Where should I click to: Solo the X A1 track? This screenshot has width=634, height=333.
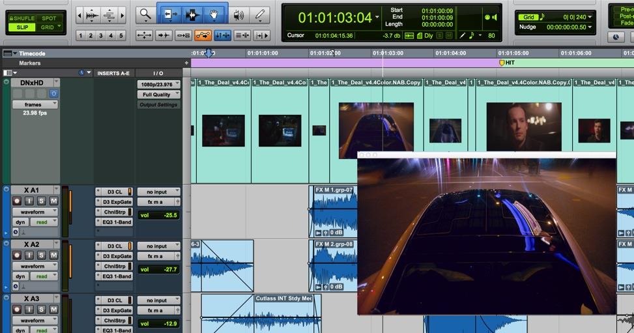pyautogui.click(x=41, y=201)
